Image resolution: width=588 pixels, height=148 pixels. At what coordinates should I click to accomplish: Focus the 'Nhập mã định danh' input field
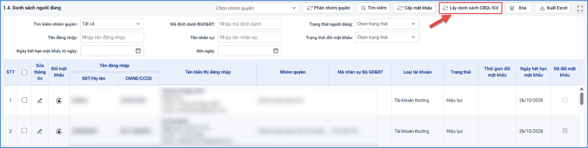tap(250, 24)
